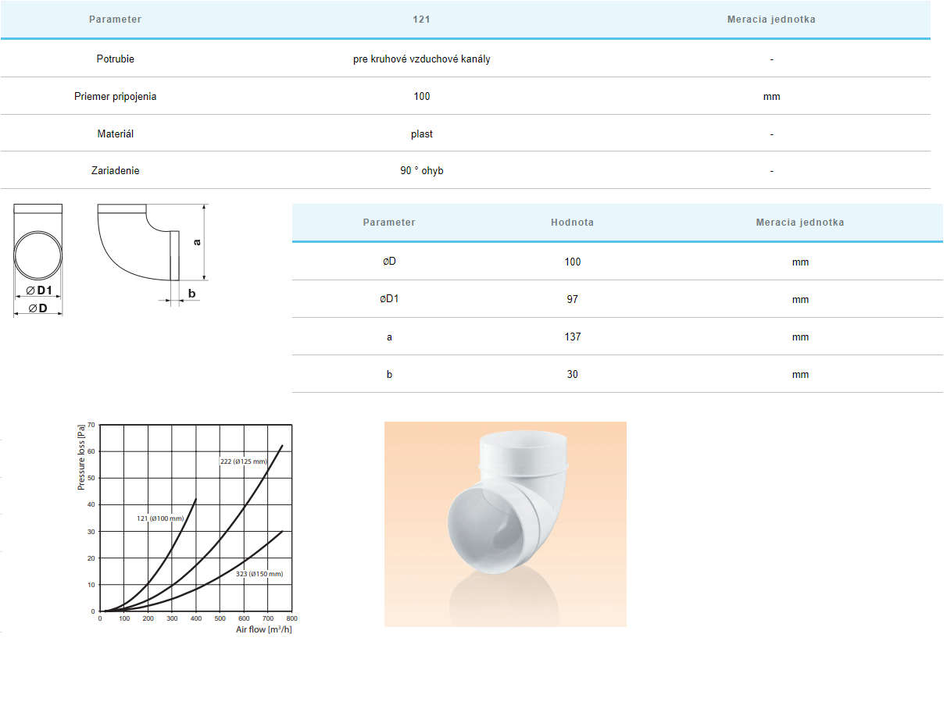The width and height of the screenshot is (947, 709).
Task: Click the 'Materiál' row label
Action: (116, 134)
